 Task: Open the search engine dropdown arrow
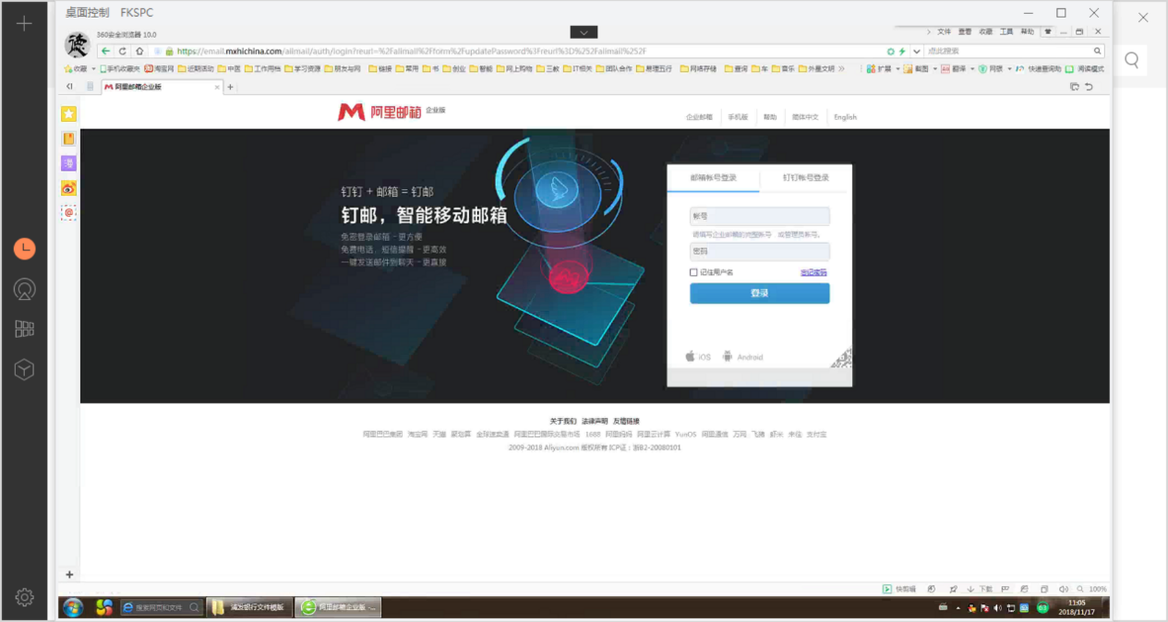916,52
